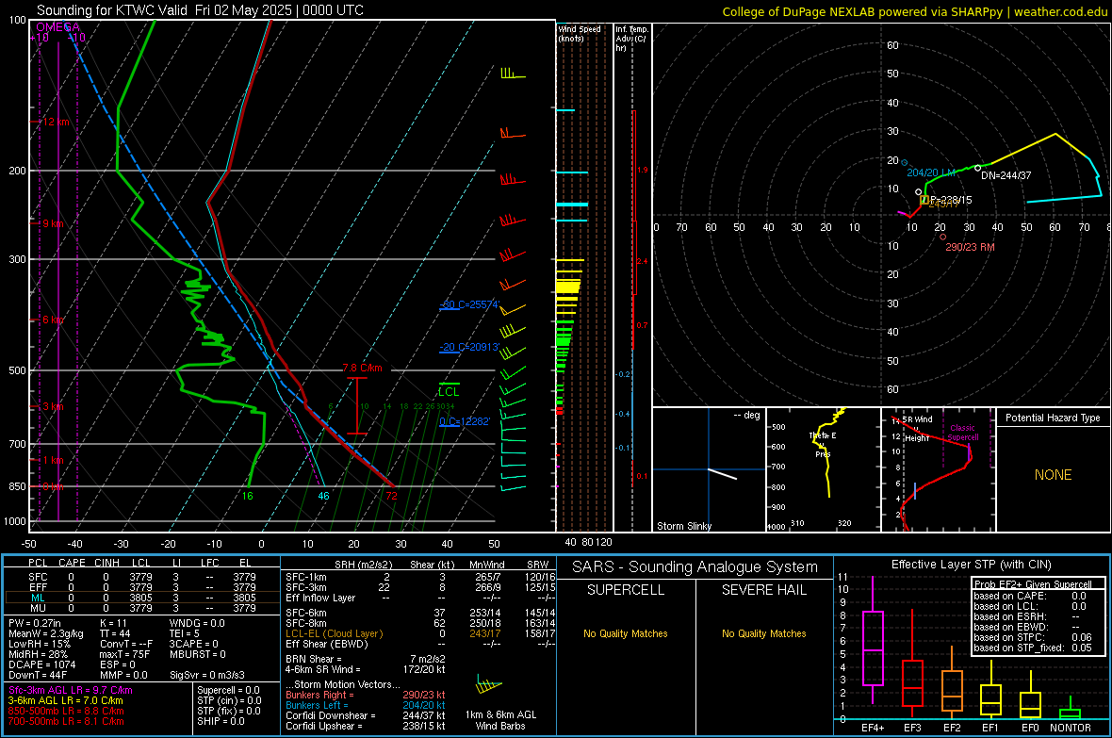Click the 'Classic Supercell' label

(963, 433)
